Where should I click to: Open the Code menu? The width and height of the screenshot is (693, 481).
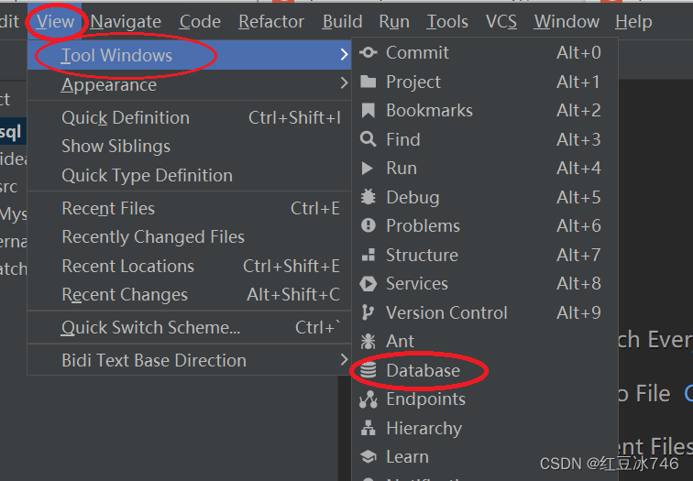(200, 22)
